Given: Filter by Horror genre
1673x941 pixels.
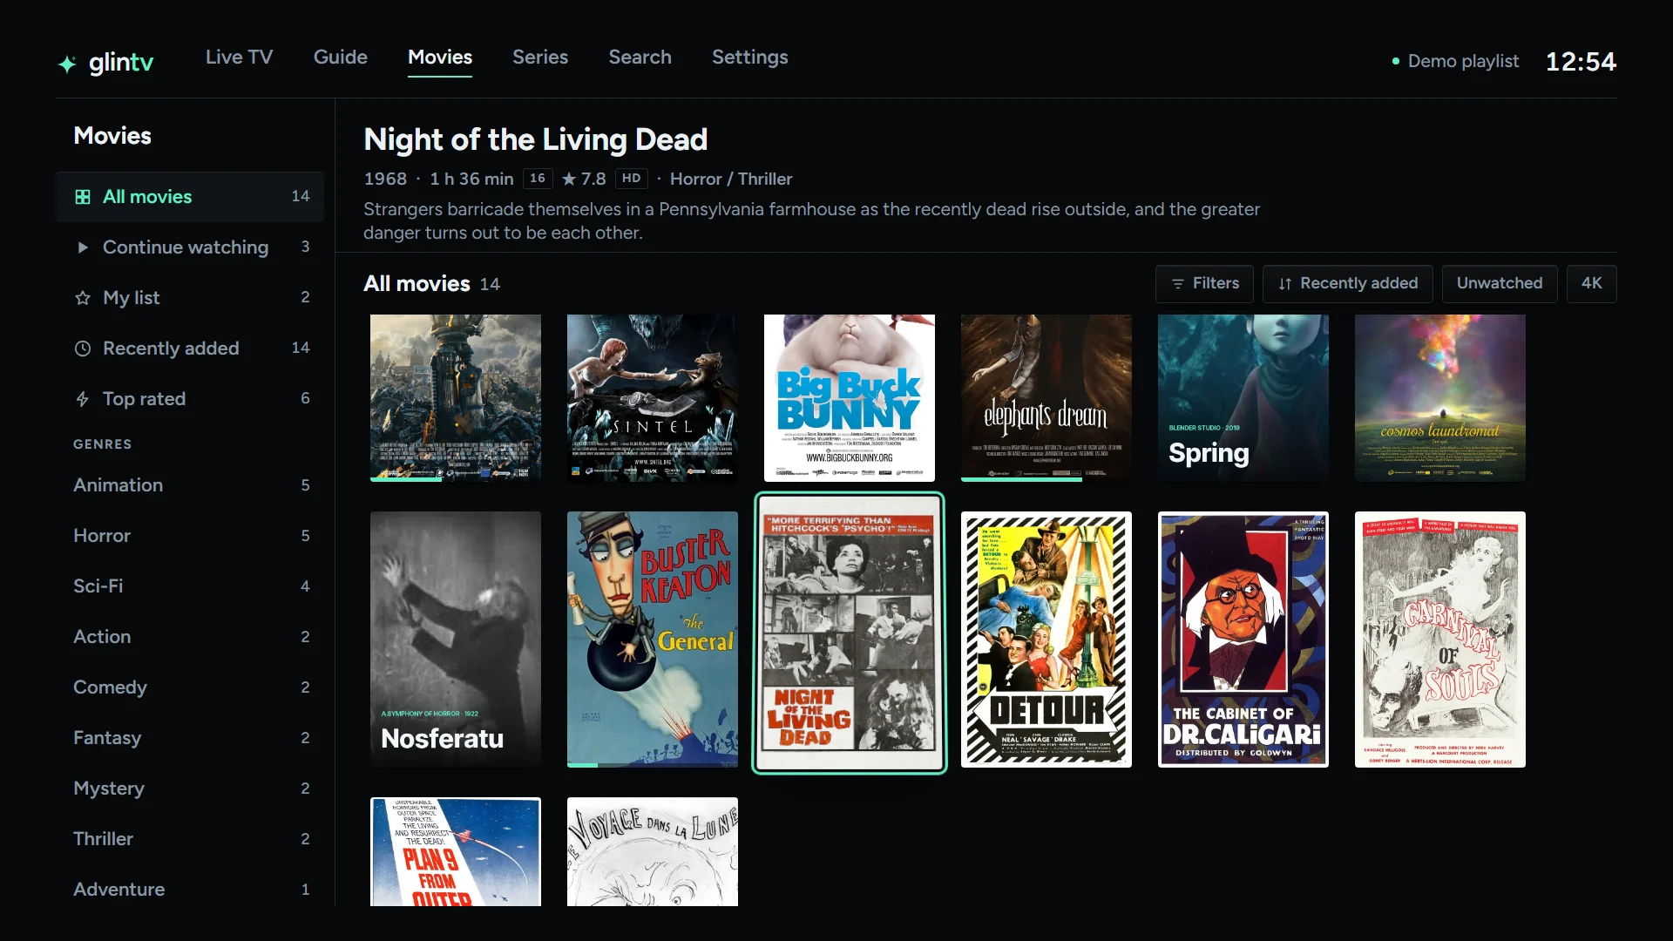Looking at the screenshot, I should (x=190, y=536).
